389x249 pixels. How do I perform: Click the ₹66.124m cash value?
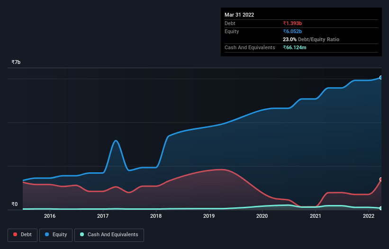[x=295, y=47]
